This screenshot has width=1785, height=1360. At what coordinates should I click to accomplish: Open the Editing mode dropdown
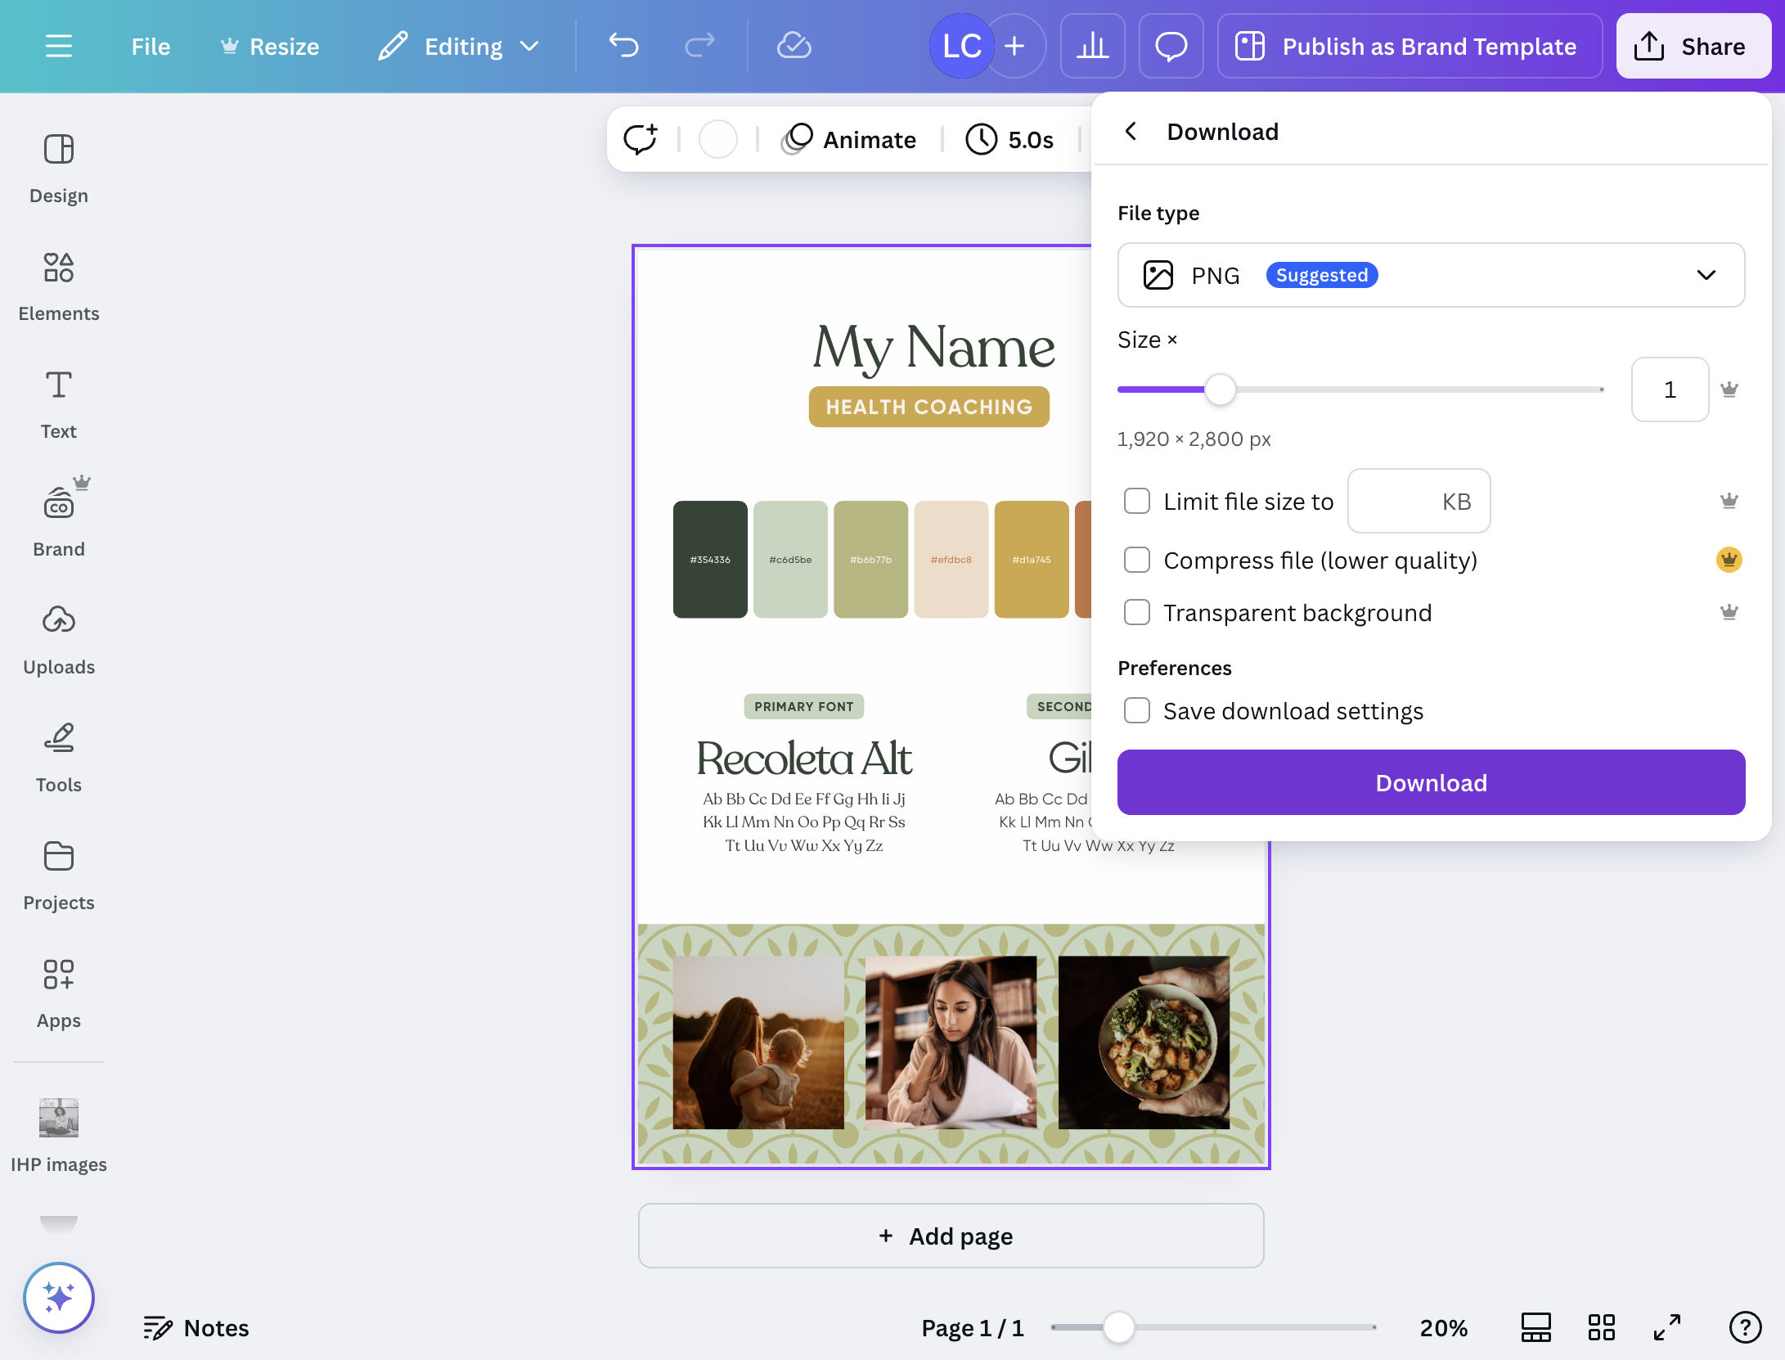pos(460,46)
